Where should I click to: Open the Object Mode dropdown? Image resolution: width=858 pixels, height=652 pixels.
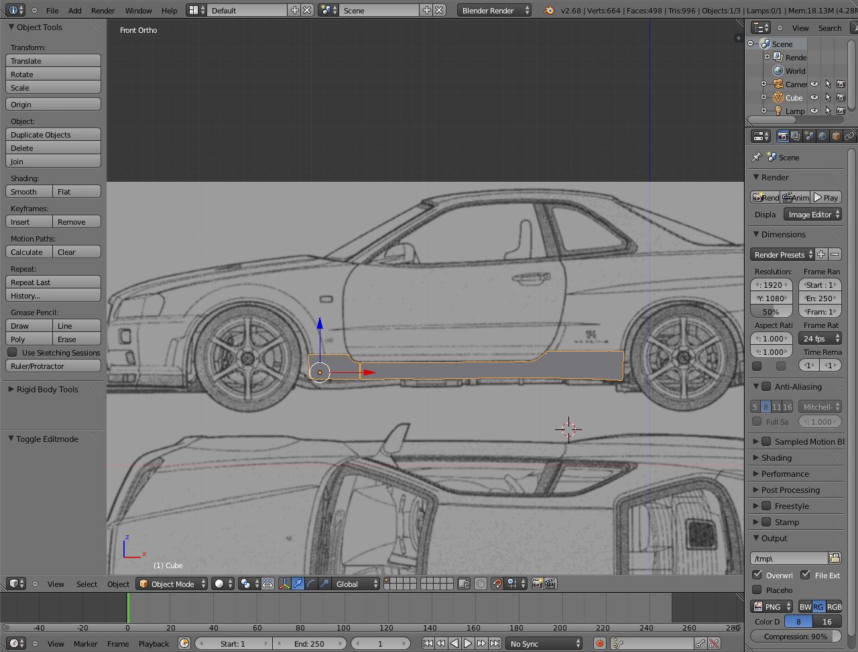click(x=172, y=584)
